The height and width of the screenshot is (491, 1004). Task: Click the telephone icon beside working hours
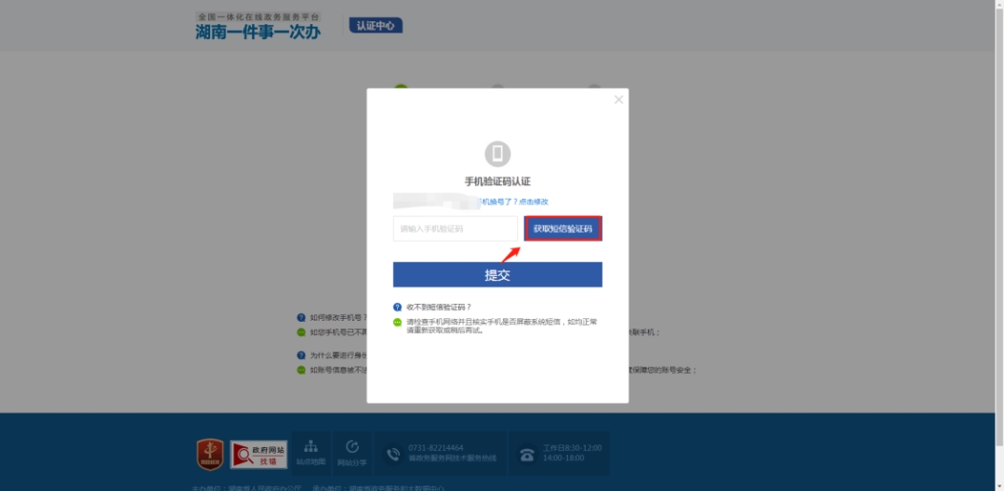[527, 454]
